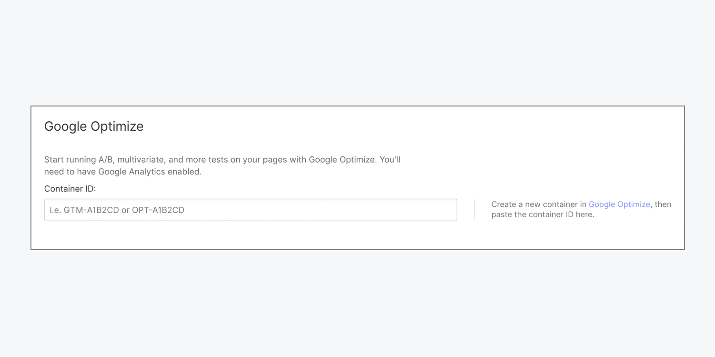The image size is (715, 357).
Task: Click the "Container ID:" label
Action: tap(70, 189)
